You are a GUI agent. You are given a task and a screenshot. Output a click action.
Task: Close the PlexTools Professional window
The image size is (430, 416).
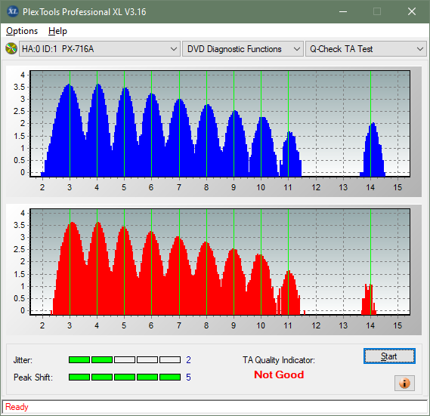[412, 11]
